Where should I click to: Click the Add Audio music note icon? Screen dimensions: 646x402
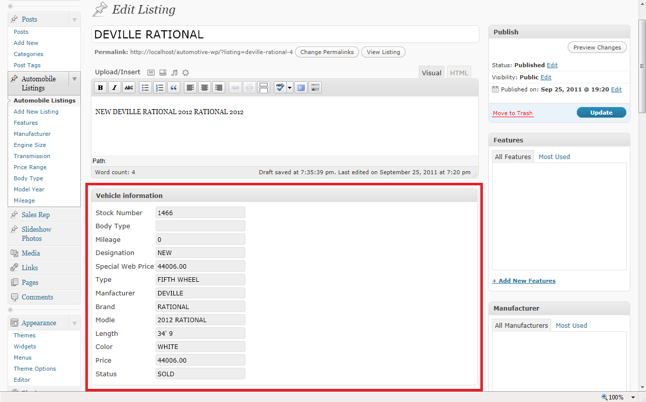[x=174, y=73]
